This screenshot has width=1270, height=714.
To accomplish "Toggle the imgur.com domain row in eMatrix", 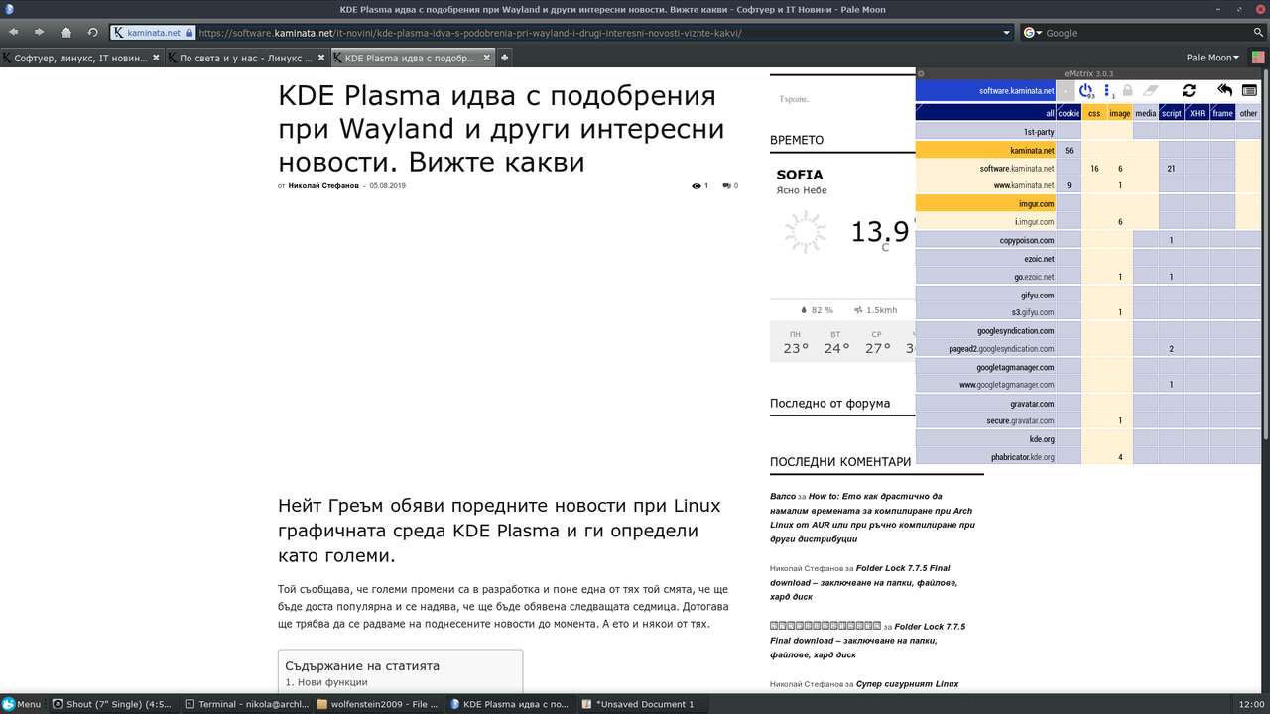I will [x=985, y=203].
